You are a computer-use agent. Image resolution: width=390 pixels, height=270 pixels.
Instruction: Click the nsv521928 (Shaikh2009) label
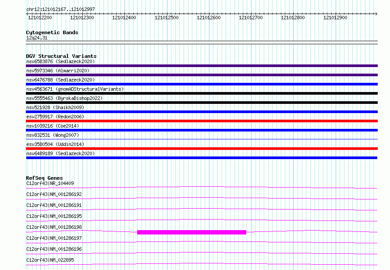tap(55, 107)
